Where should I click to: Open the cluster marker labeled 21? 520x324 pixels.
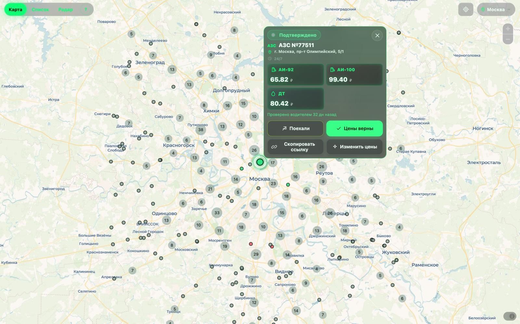click(x=210, y=189)
